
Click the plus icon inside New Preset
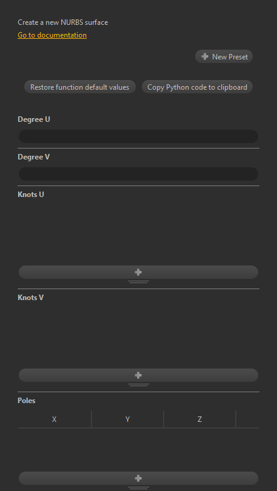[205, 56]
